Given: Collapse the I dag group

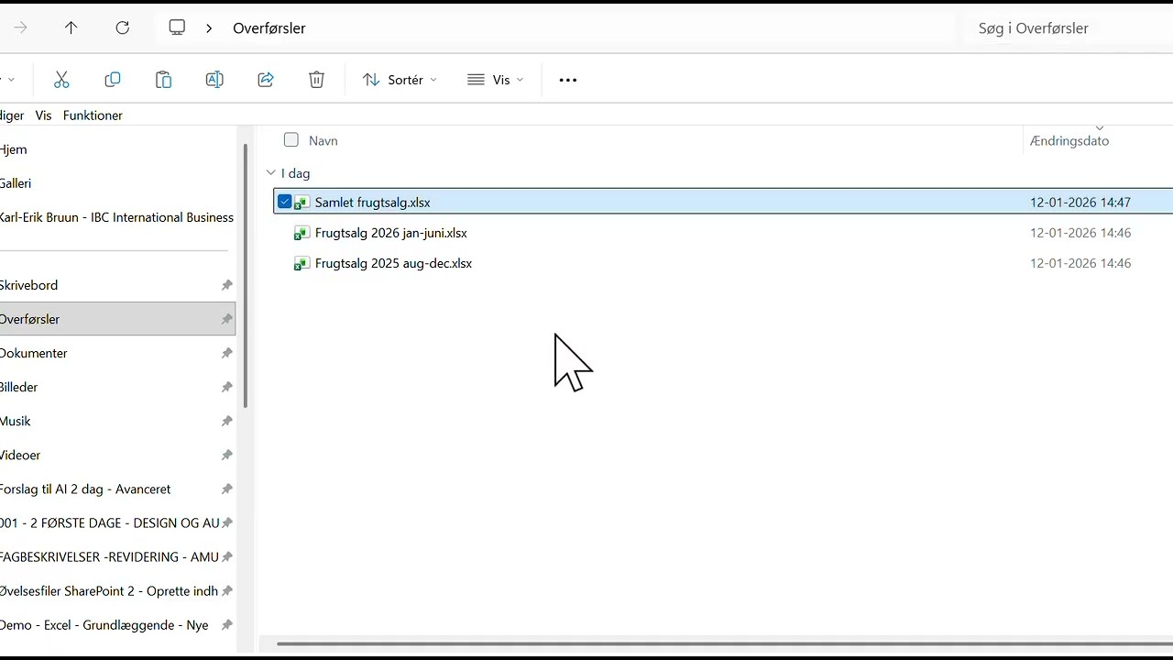Looking at the screenshot, I should click(x=270, y=172).
